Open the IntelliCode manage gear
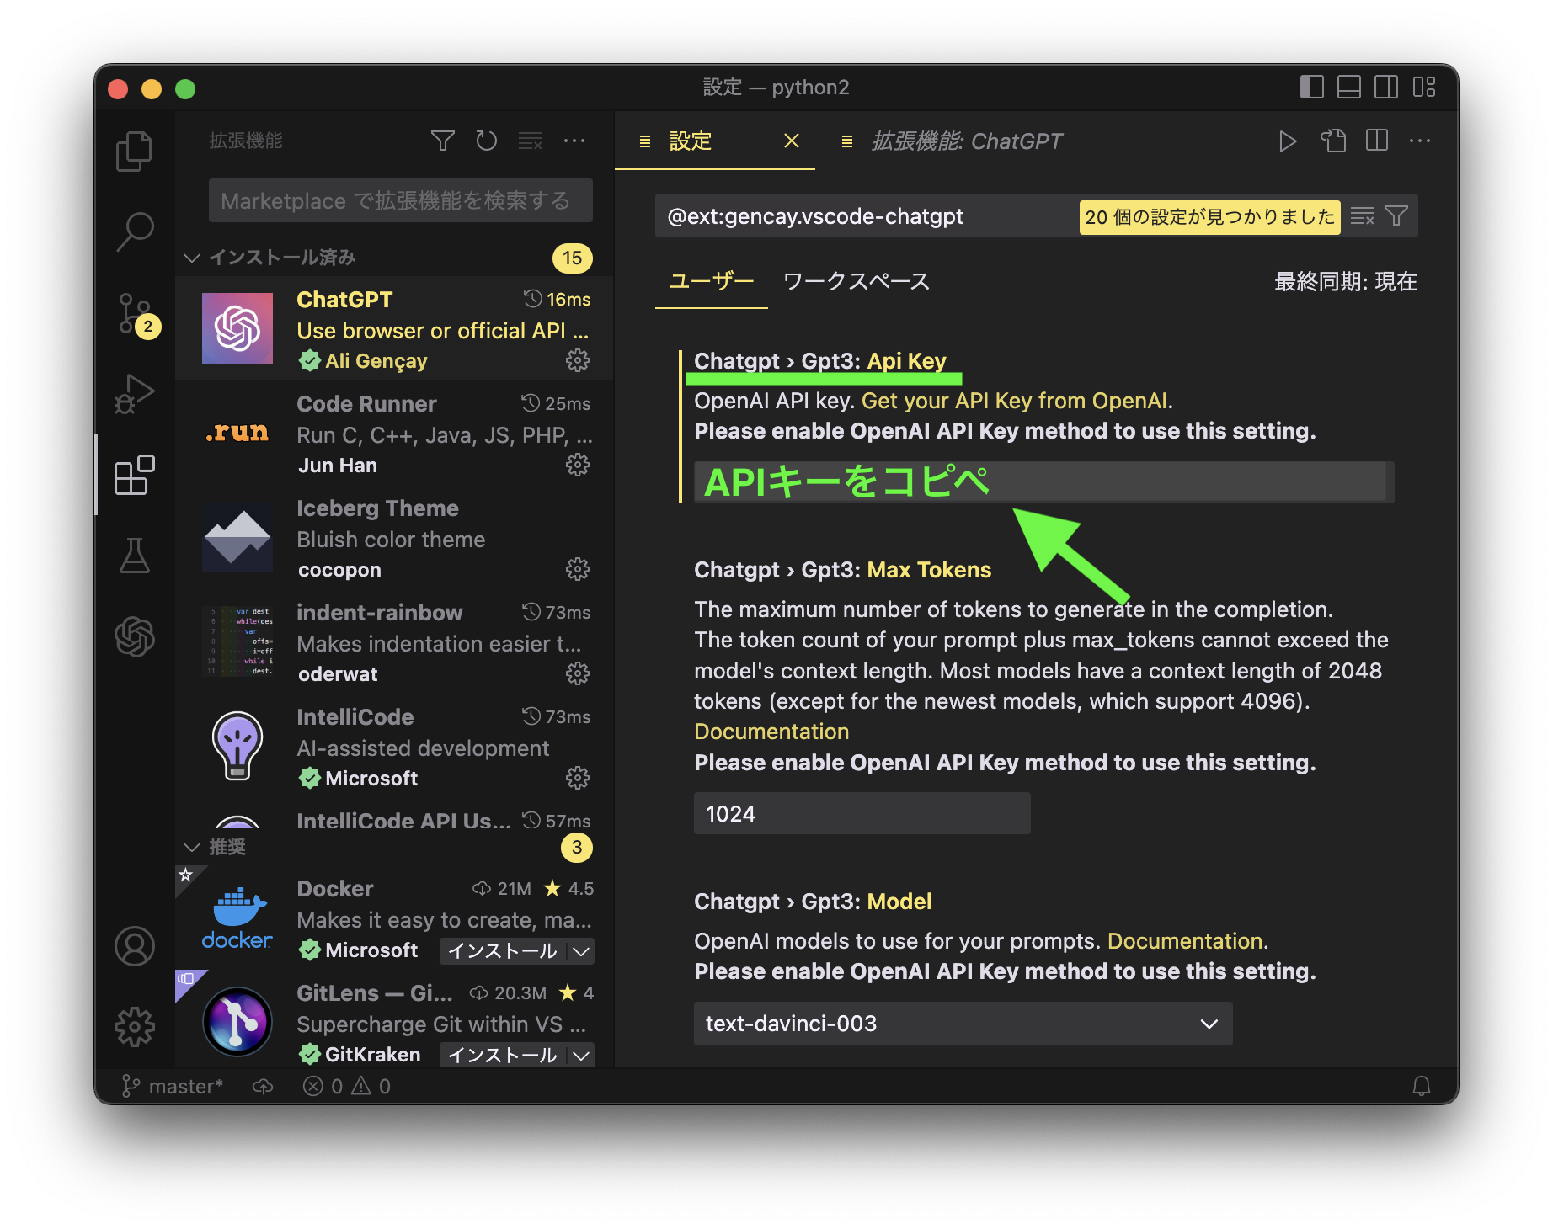1553x1229 pixels. [578, 779]
